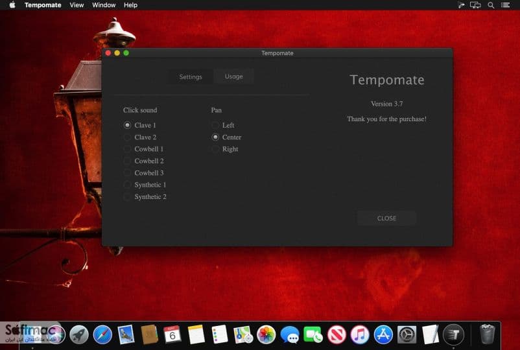Open the View menu
The width and height of the screenshot is (520, 350).
coord(77,5)
